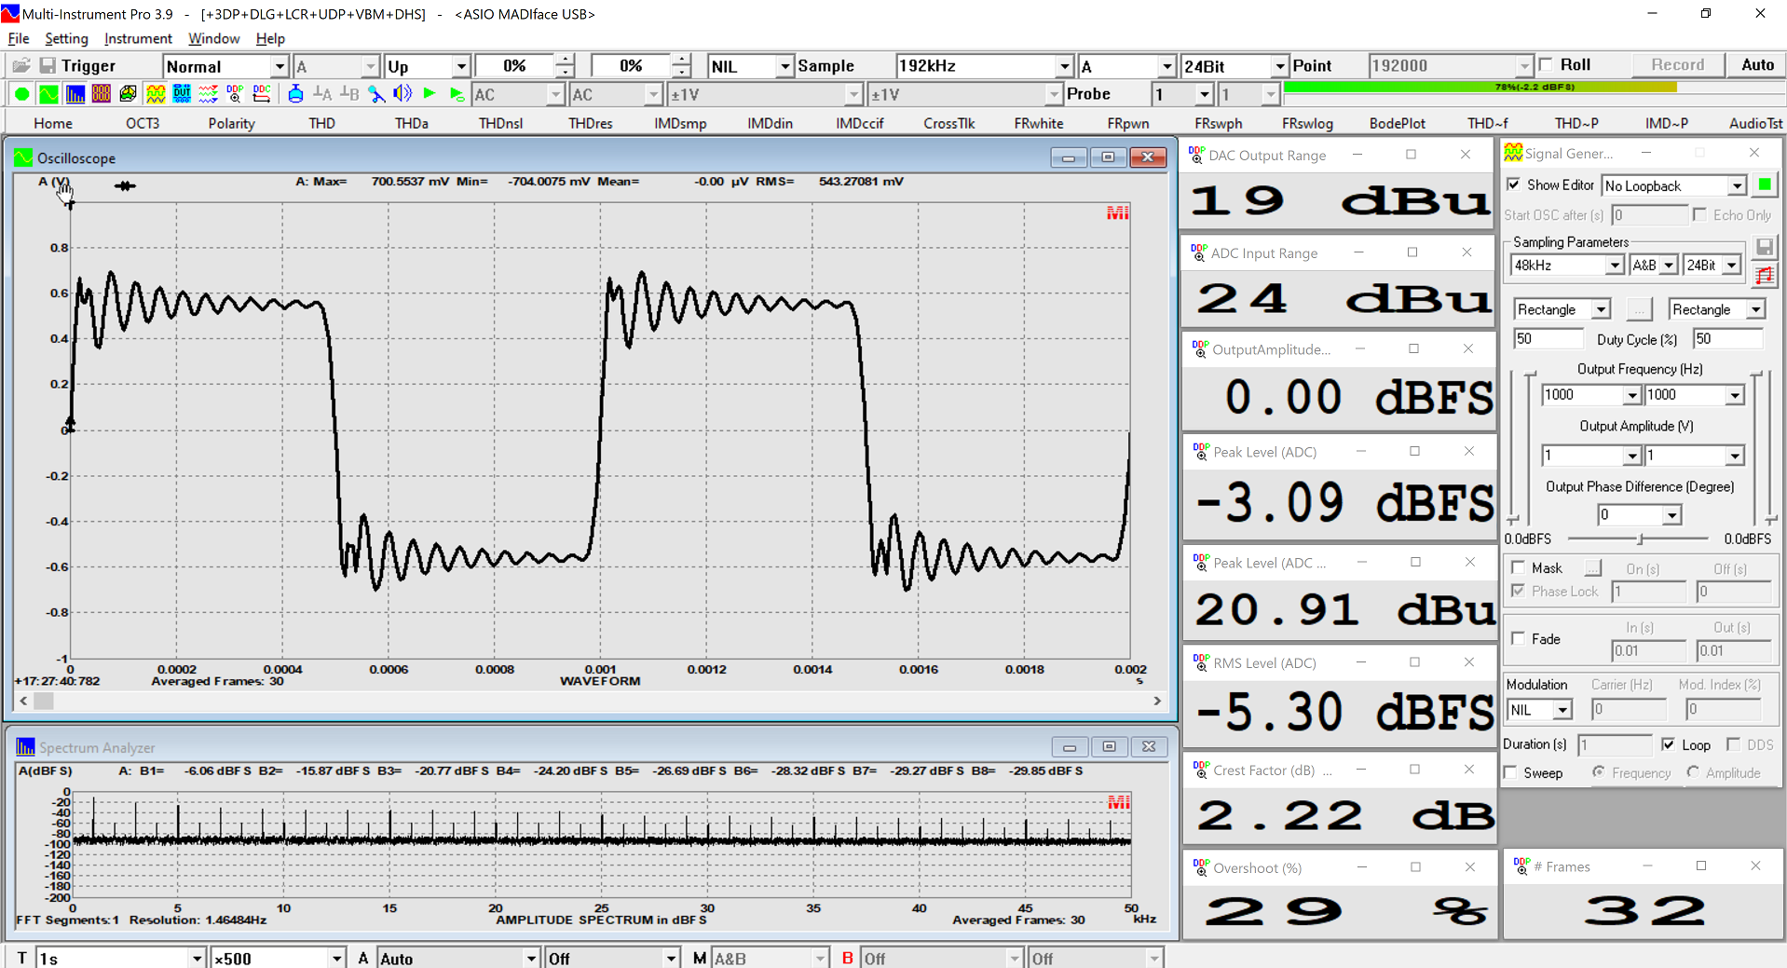Toggle the Roll checkbox
The height and width of the screenshot is (968, 1787).
(x=1547, y=64)
